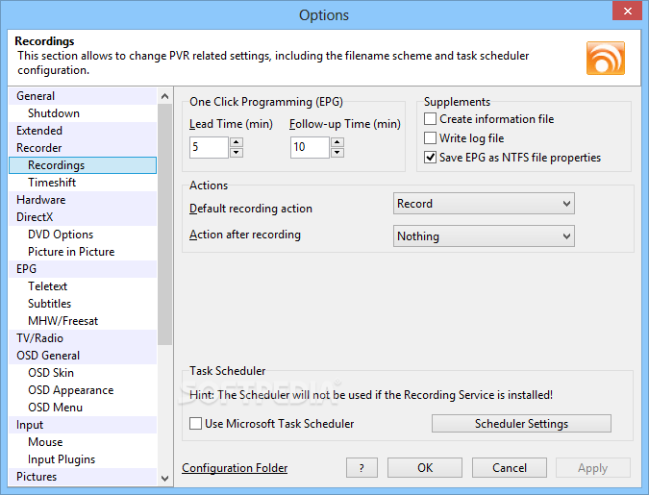Screen dimensions: 649x495
Task: Increase Follow-up Time using the up spinner
Action: point(337,142)
